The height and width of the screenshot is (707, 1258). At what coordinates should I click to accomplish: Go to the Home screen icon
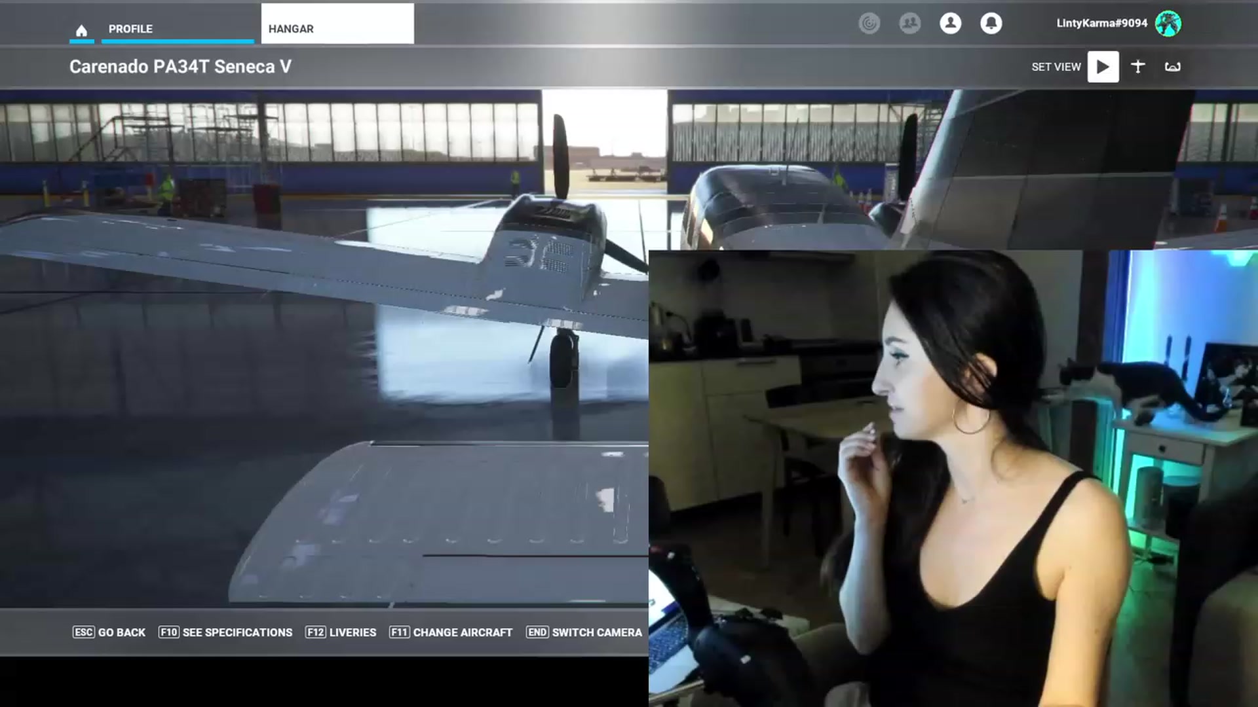[x=81, y=30]
